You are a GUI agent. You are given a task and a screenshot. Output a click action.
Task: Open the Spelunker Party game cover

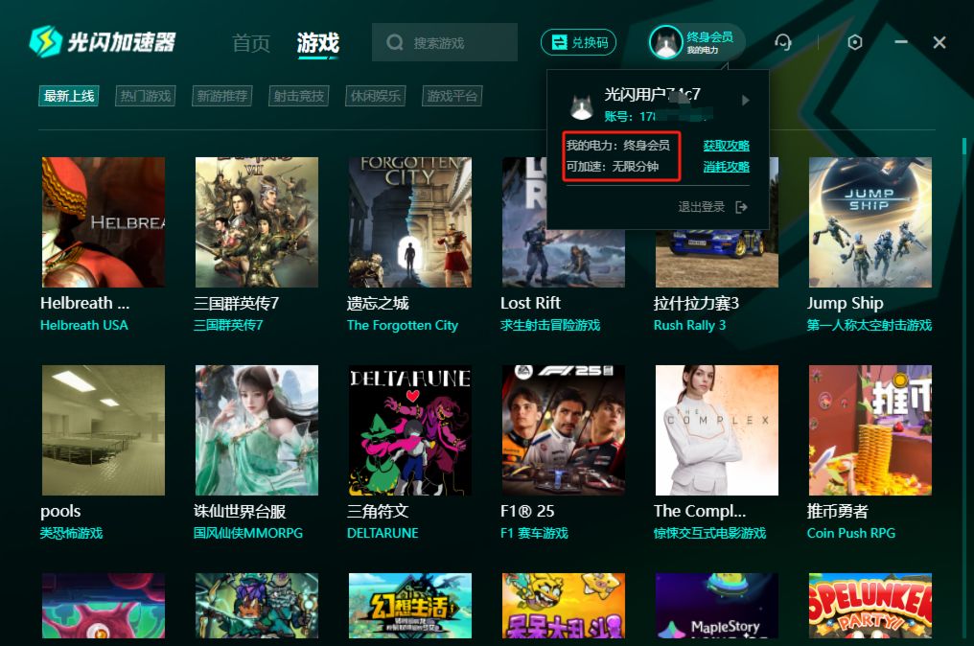click(870, 606)
